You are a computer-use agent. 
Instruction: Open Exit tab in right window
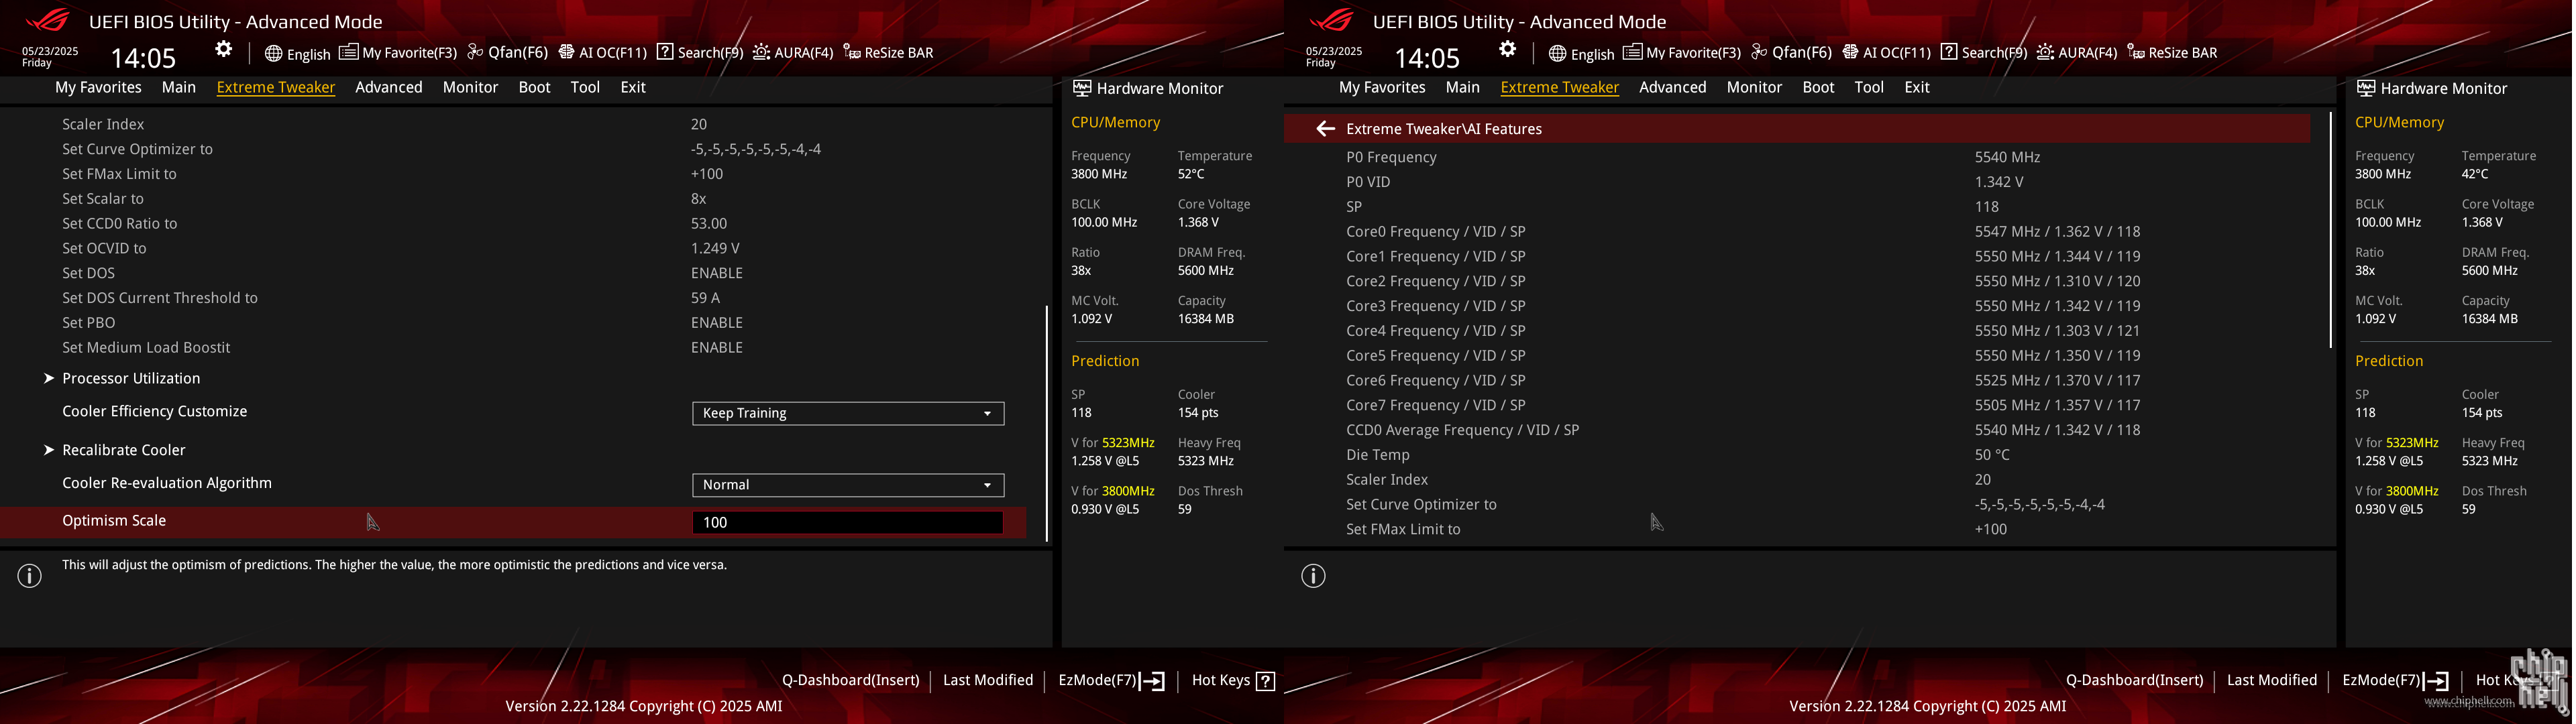point(1917,87)
